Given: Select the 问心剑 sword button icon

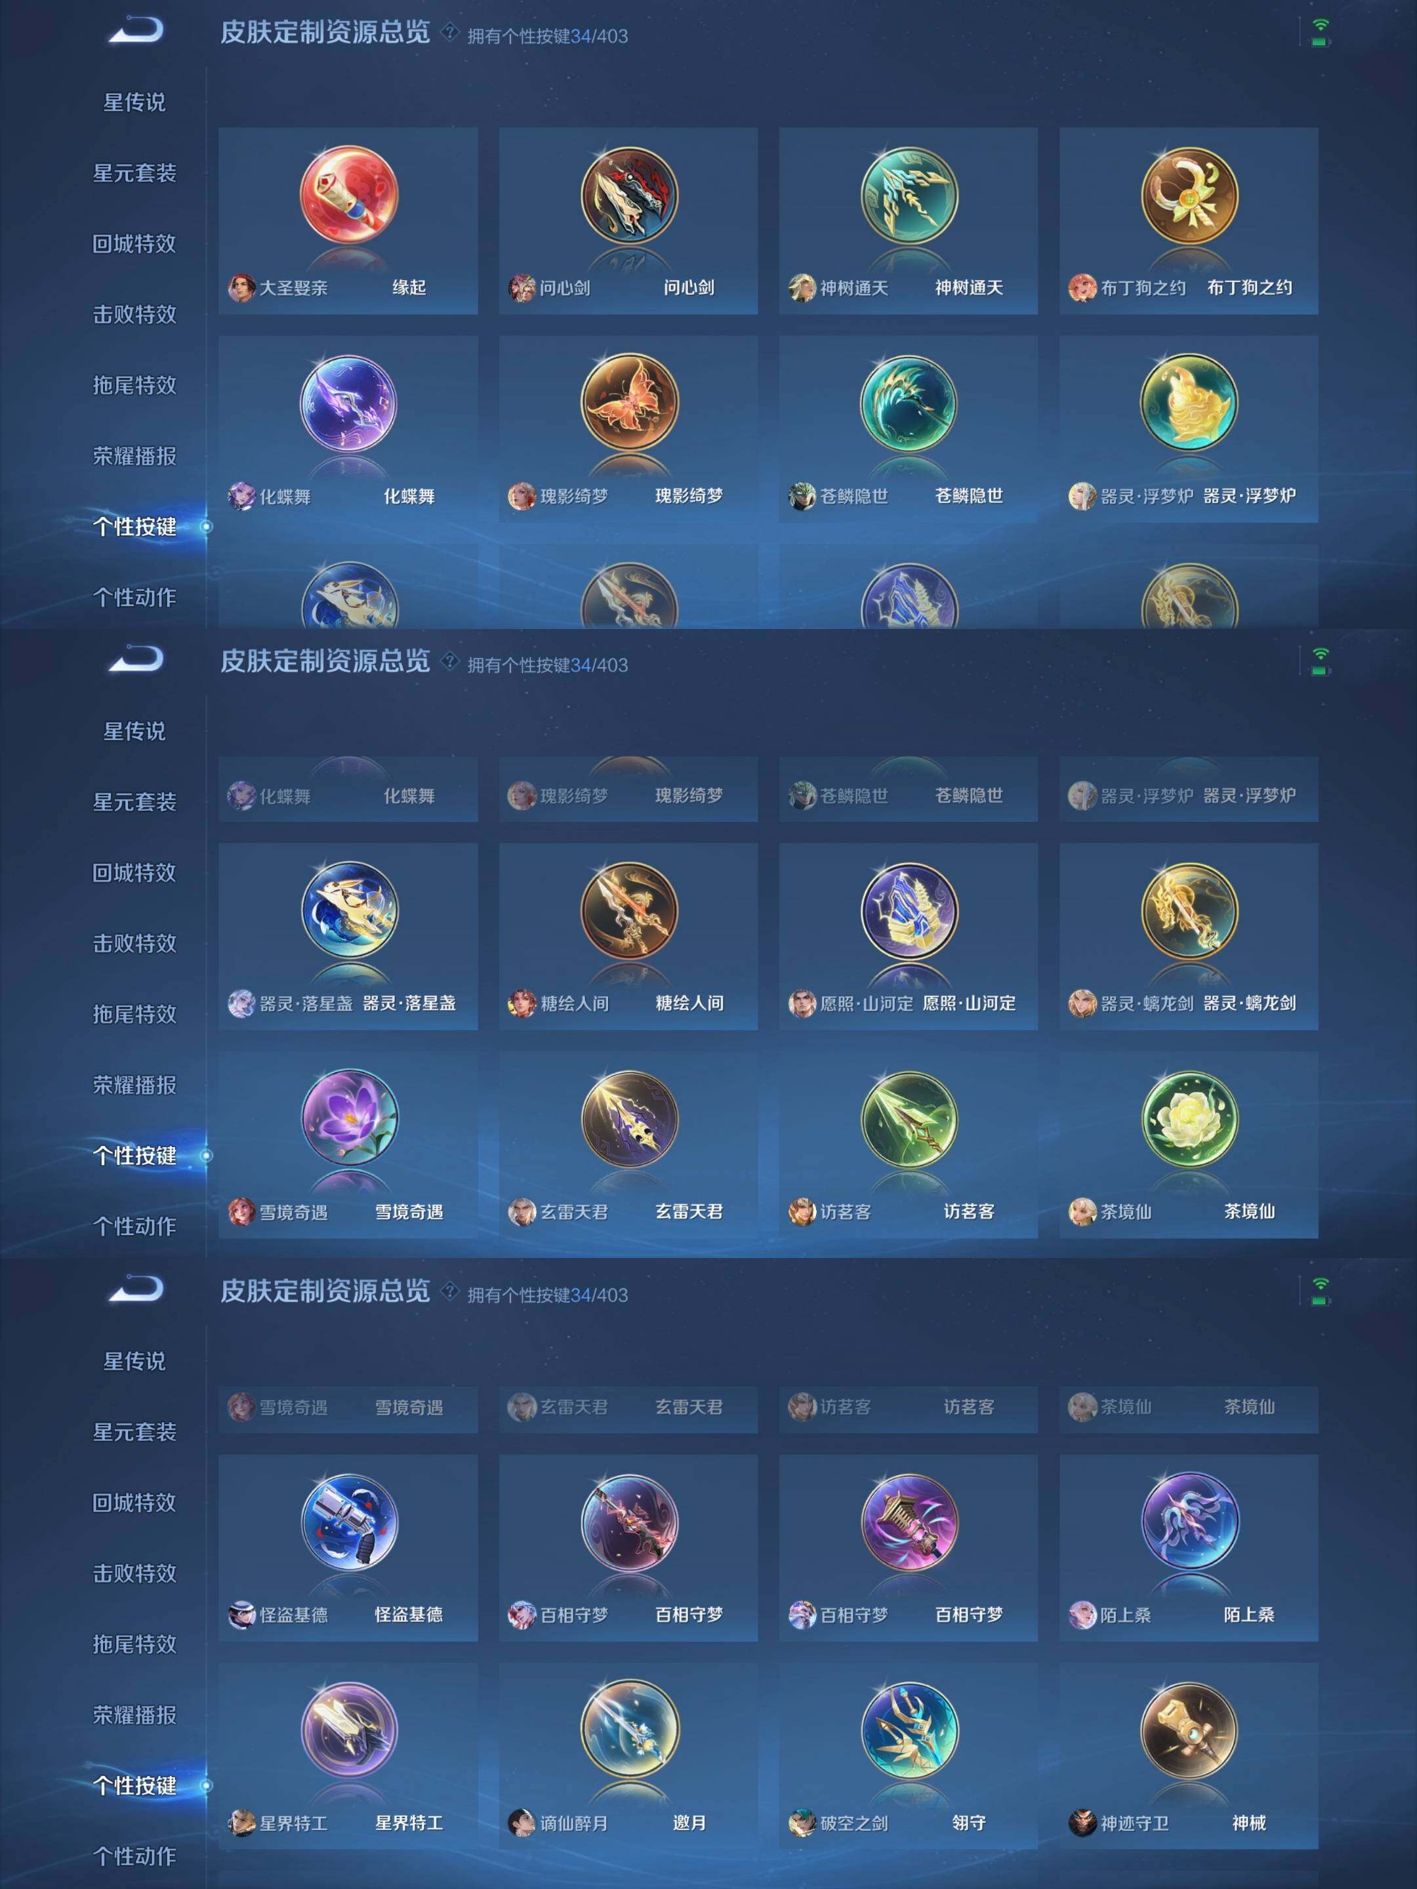Looking at the screenshot, I should (628, 194).
